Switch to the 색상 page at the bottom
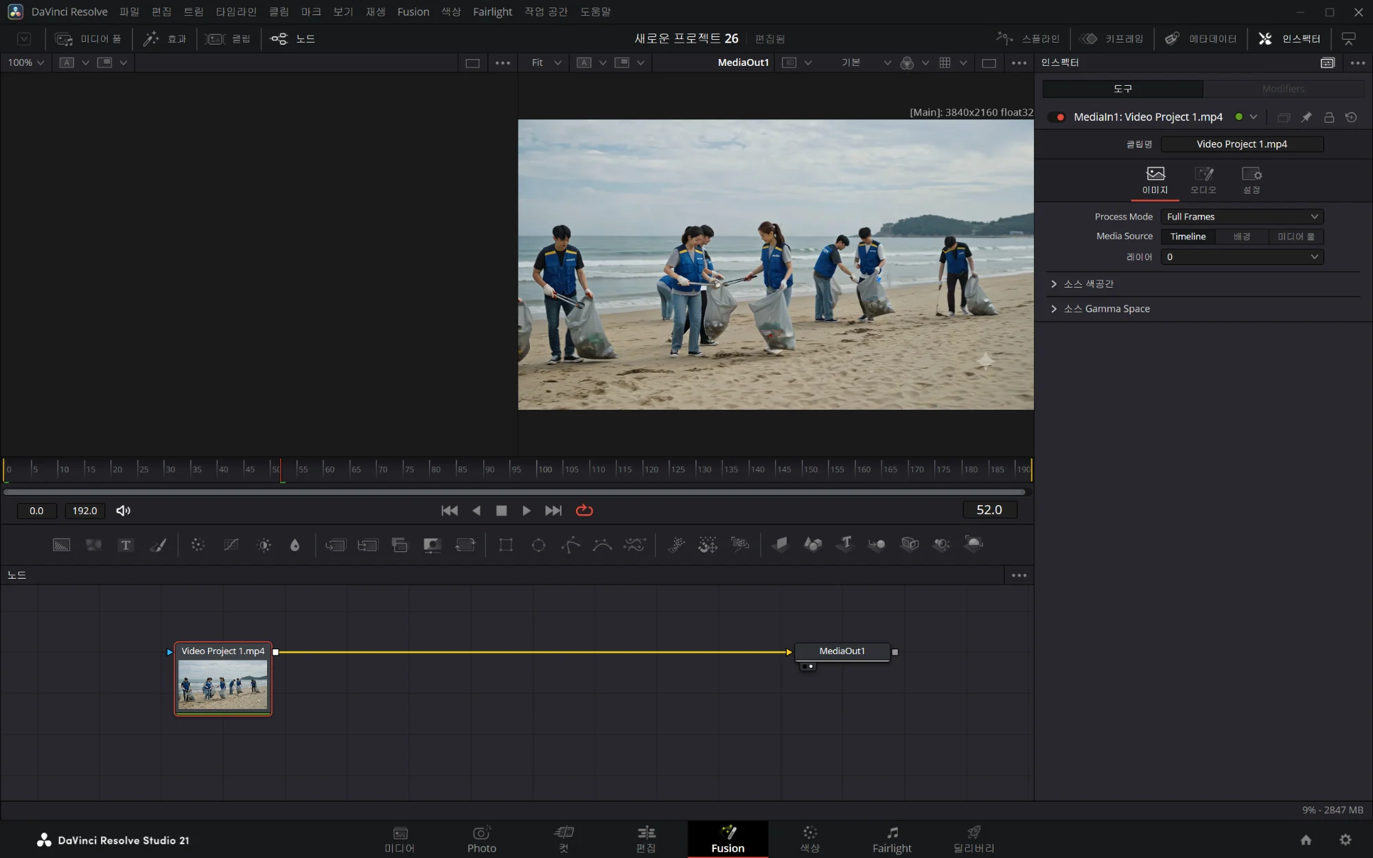Image resolution: width=1373 pixels, height=858 pixels. 810,839
